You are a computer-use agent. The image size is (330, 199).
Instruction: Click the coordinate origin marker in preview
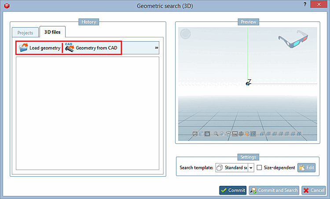pyautogui.click(x=248, y=83)
